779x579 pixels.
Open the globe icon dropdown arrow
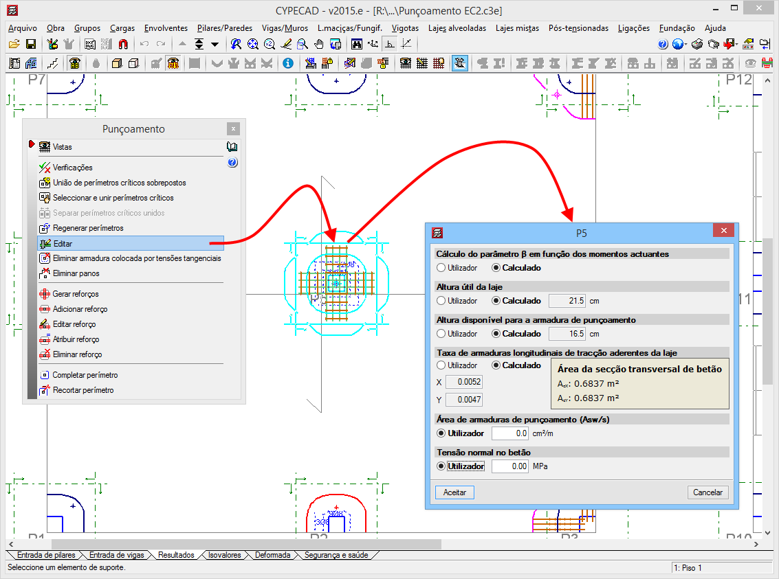(686, 44)
